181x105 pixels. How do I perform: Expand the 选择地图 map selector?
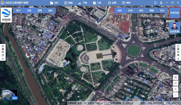[6, 15]
